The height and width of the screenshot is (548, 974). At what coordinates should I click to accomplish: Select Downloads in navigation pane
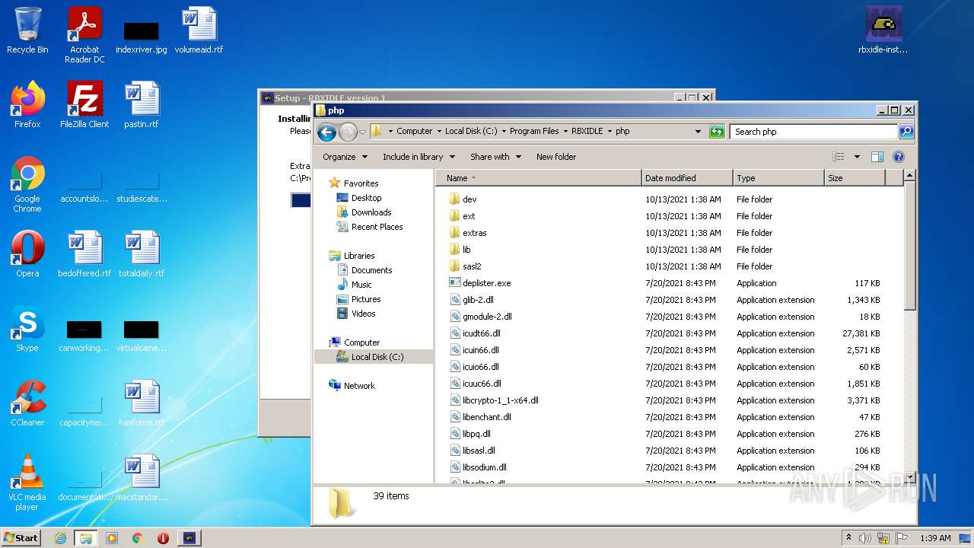[364, 212]
